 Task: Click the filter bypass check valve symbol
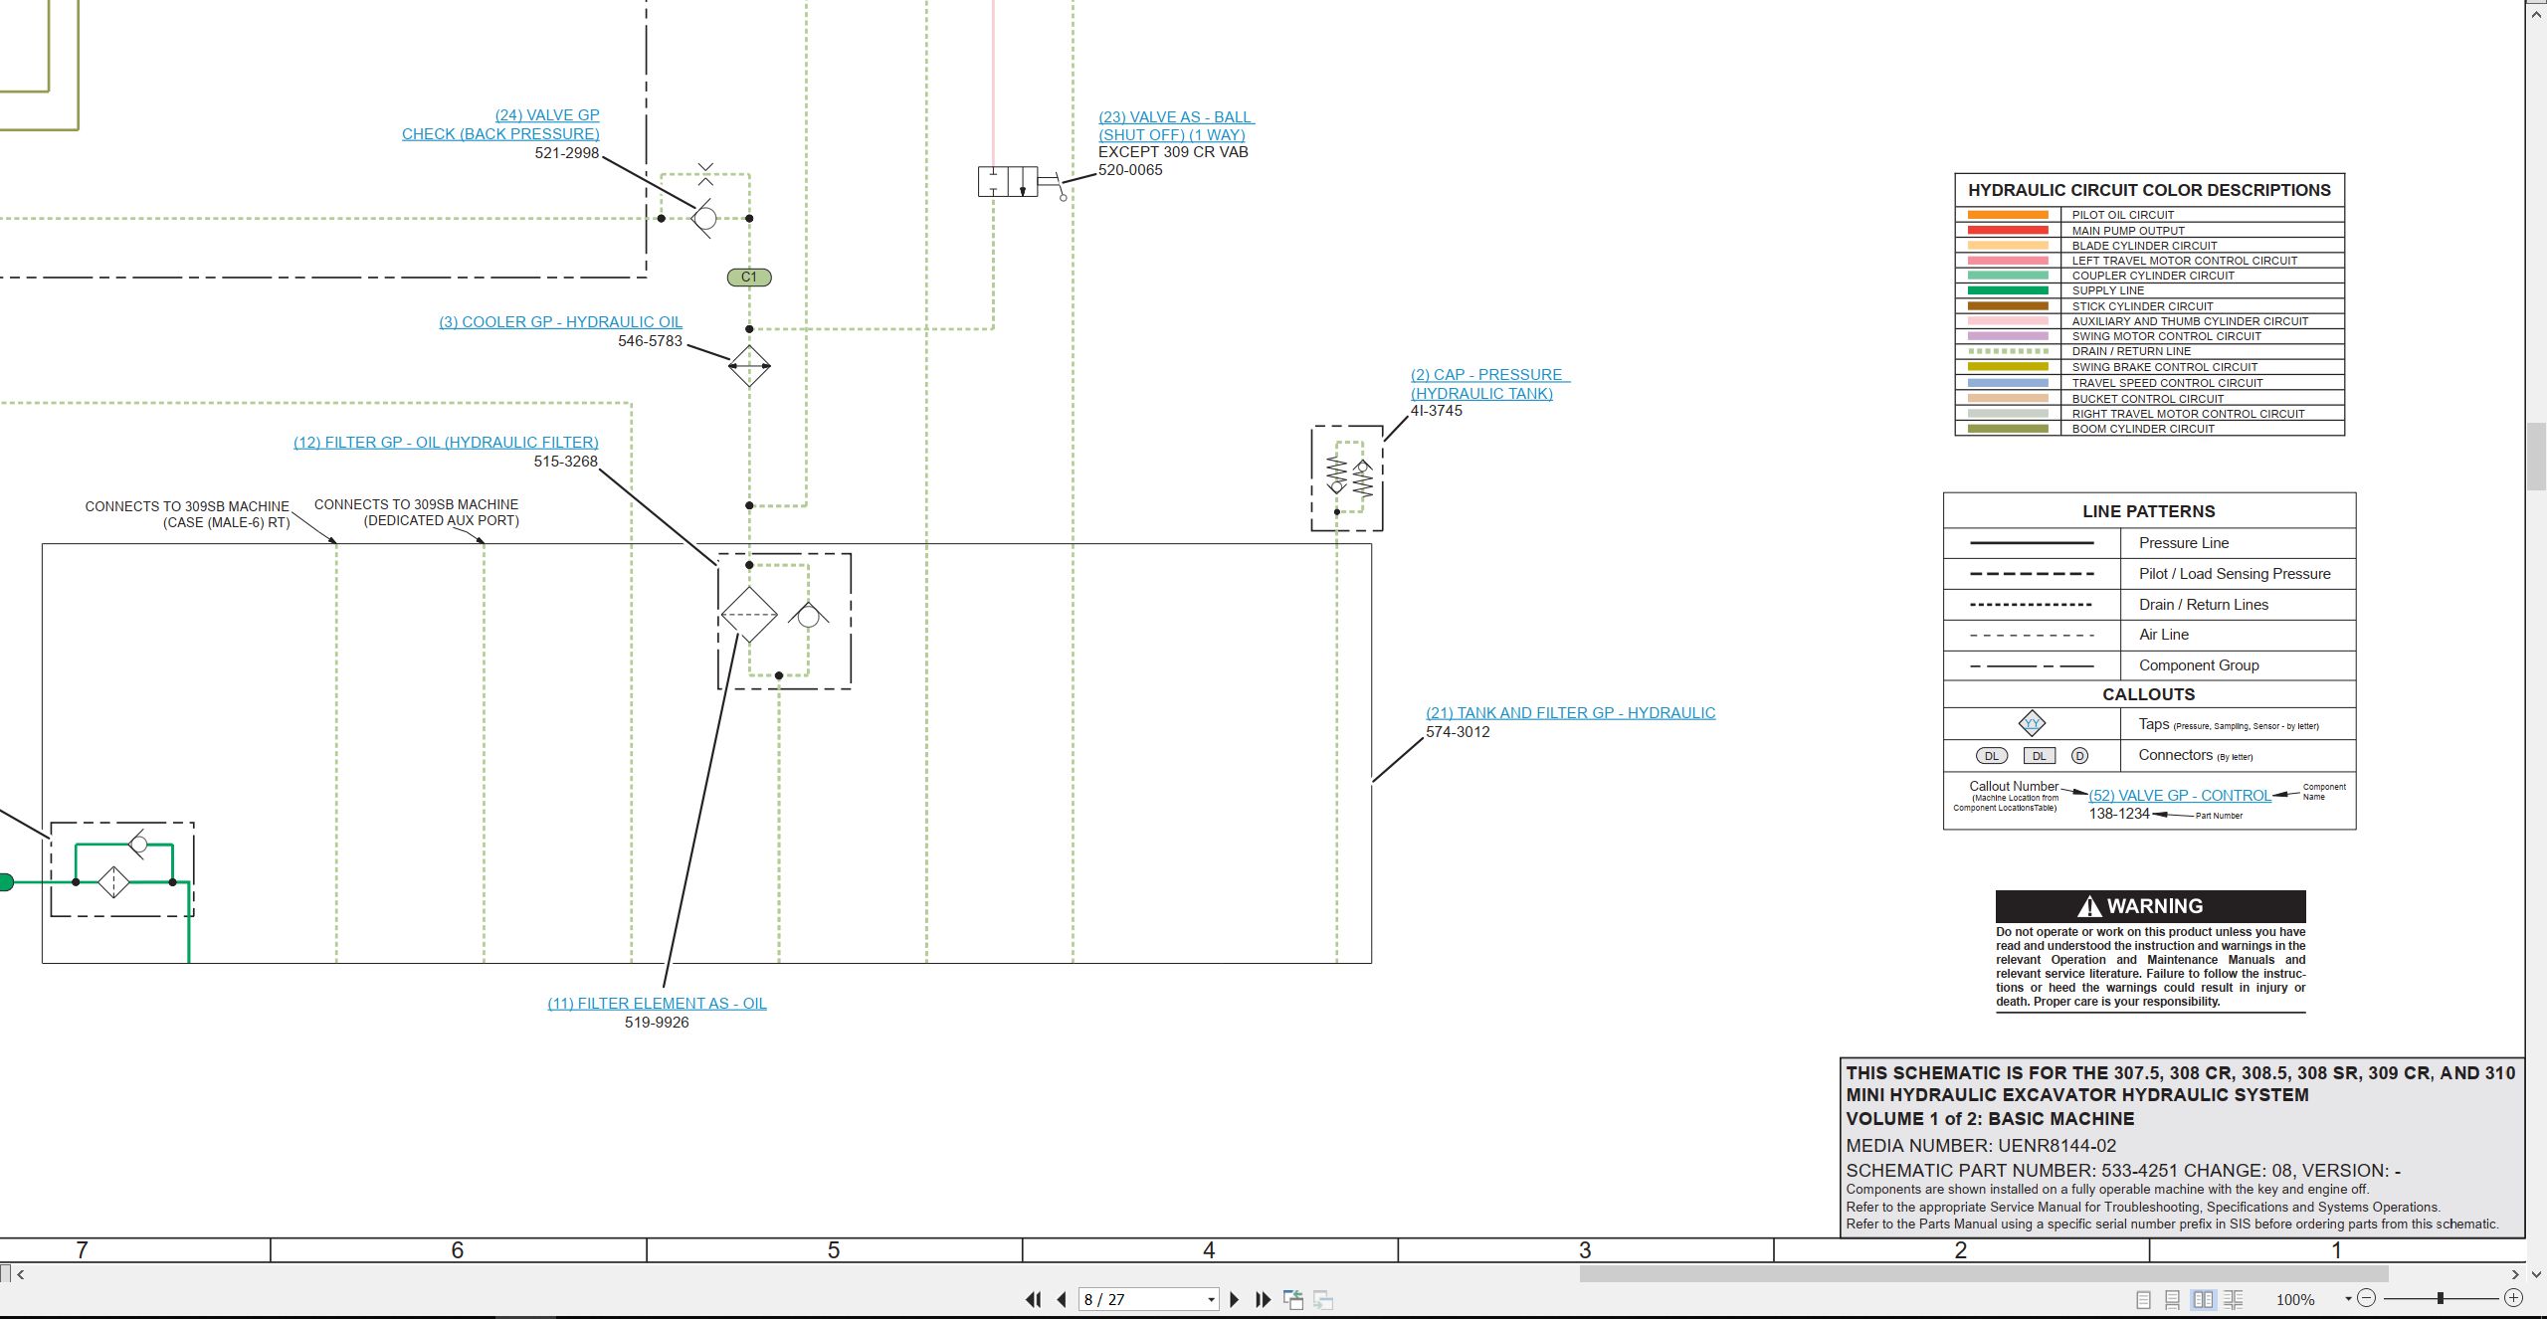click(809, 615)
